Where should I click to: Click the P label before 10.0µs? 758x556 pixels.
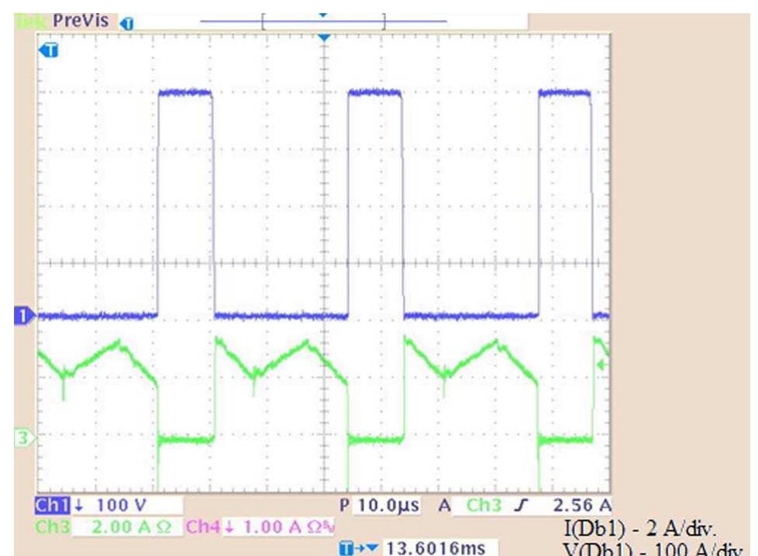[344, 506]
